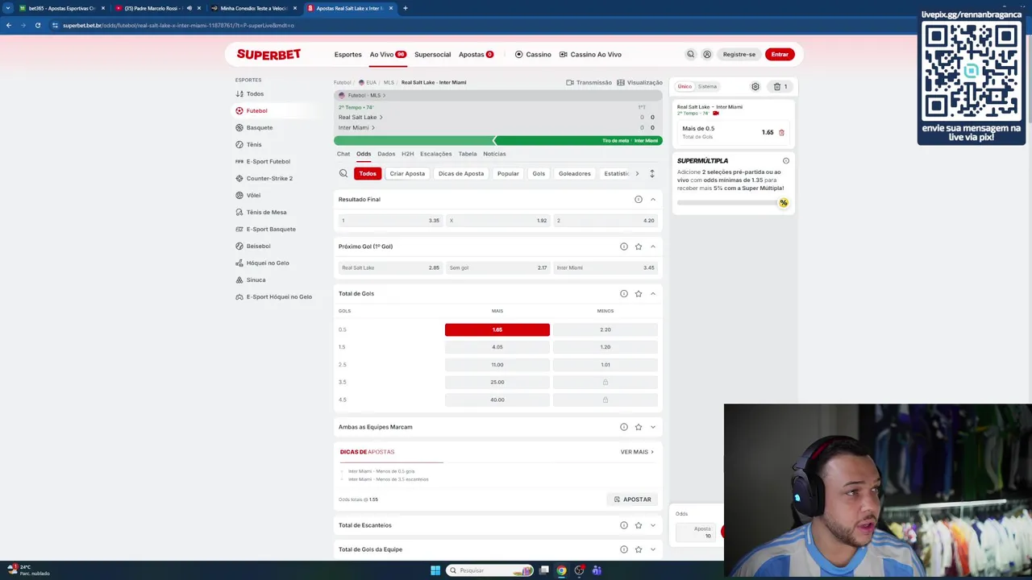Click VER MAIS tips link
1032x580 pixels.
pos(637,452)
